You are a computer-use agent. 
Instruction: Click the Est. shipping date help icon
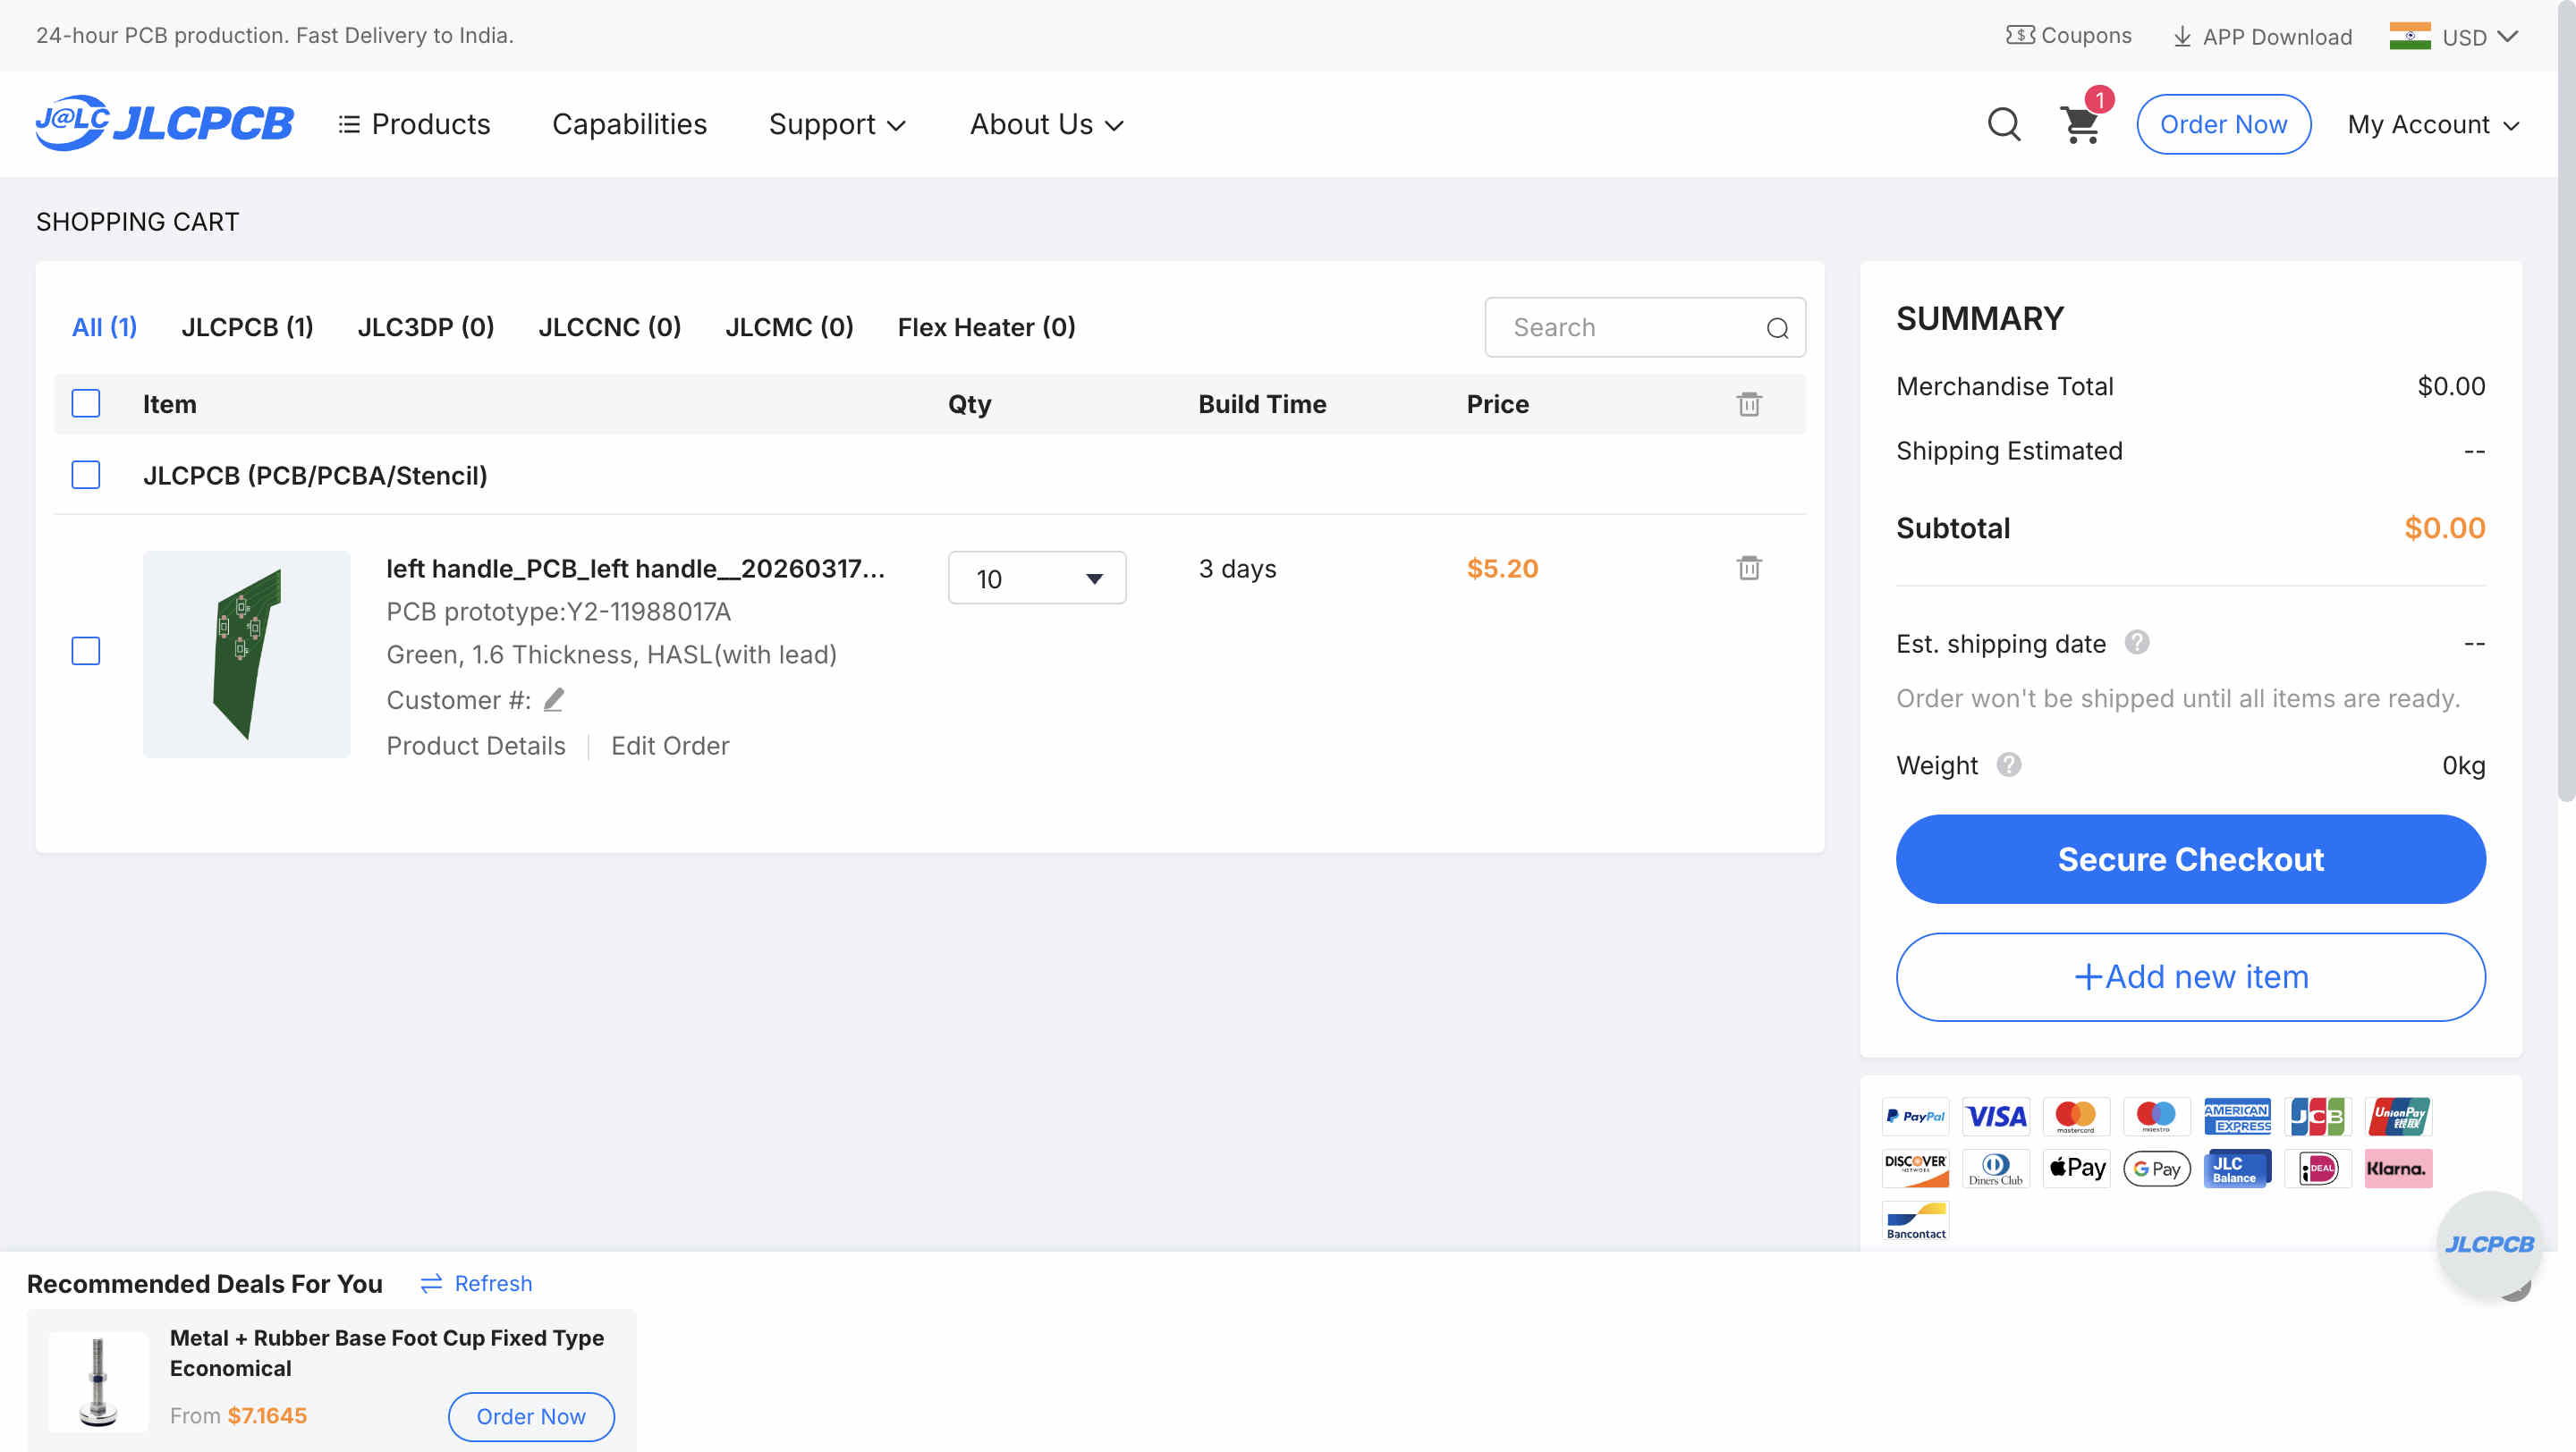tap(2136, 643)
